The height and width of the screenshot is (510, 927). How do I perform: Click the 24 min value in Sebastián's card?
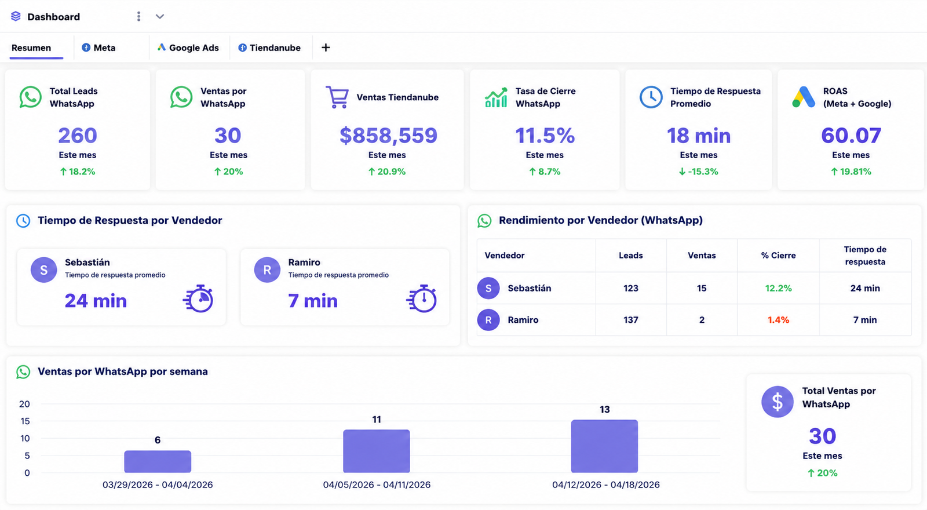coord(96,301)
